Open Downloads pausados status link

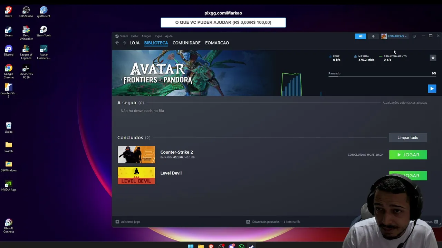coord(273,221)
